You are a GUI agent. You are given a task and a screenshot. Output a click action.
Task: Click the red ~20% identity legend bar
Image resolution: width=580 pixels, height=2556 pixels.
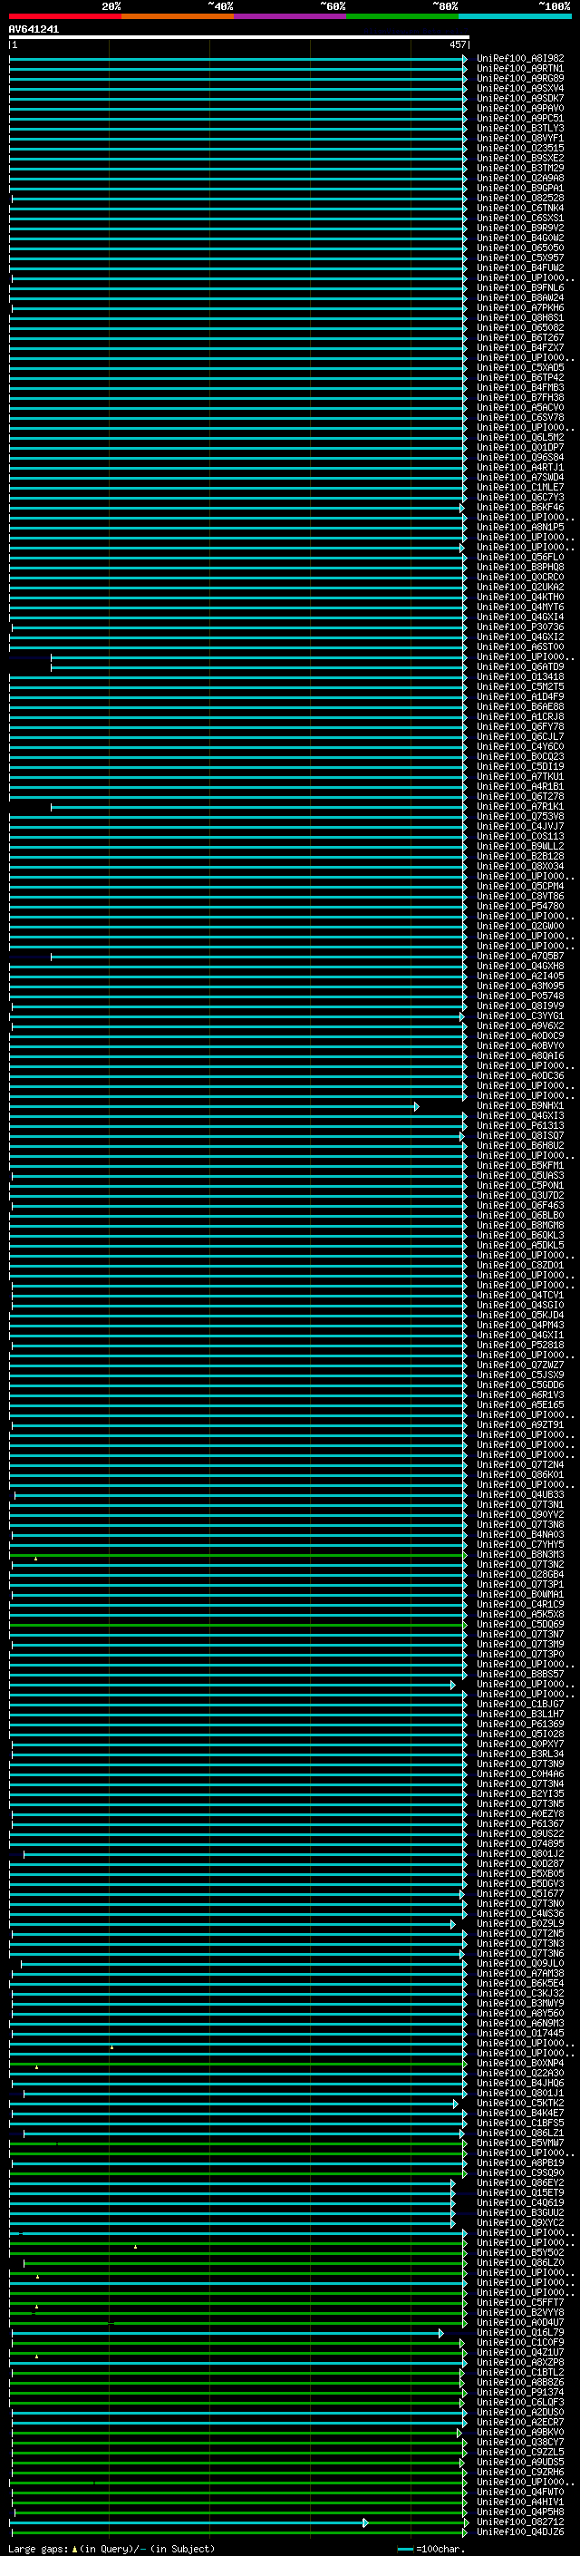tap(64, 16)
